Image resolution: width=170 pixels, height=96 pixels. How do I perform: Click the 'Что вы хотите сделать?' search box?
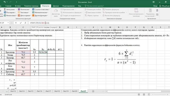point(94,6)
